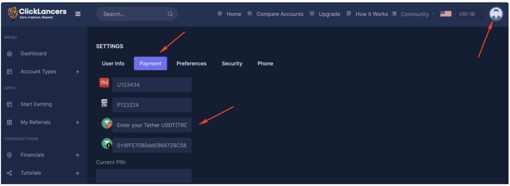Click the Financials pin icon in sidebar

10,155
